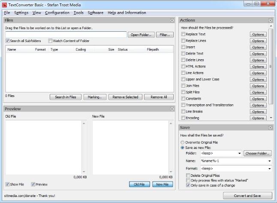This screenshot has height=203, width=277.
Task: Click the Marking button
Action: point(95,97)
